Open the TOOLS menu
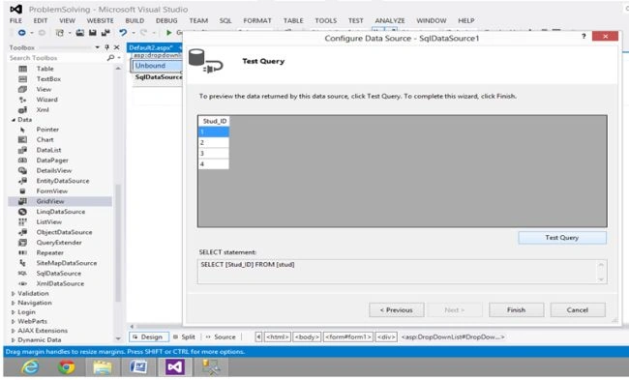The width and height of the screenshot is (629, 380). point(326,20)
